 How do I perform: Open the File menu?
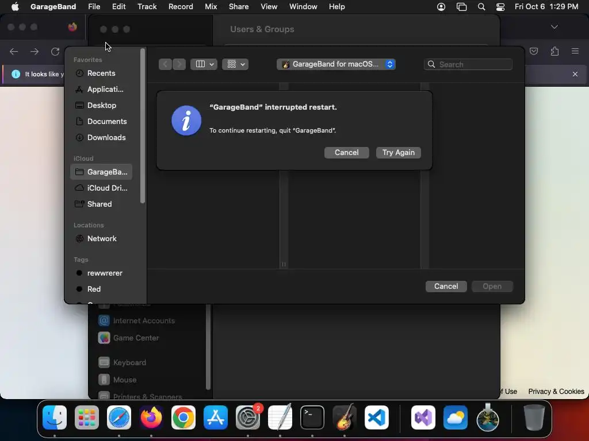click(94, 7)
